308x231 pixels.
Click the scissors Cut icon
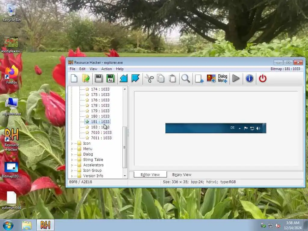click(x=149, y=79)
